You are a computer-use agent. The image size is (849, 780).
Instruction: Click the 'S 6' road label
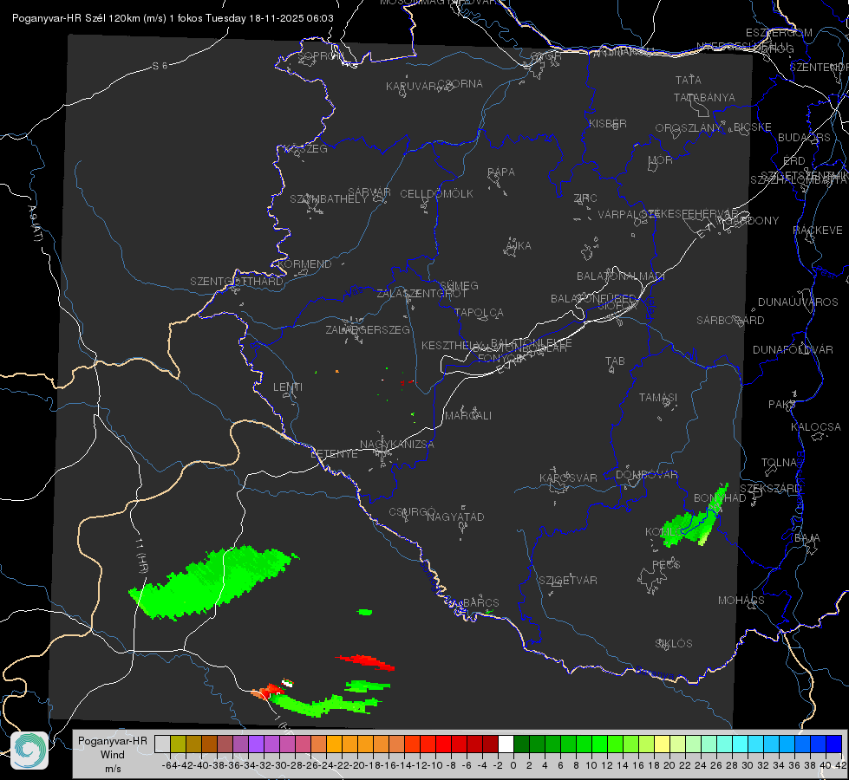[160, 66]
